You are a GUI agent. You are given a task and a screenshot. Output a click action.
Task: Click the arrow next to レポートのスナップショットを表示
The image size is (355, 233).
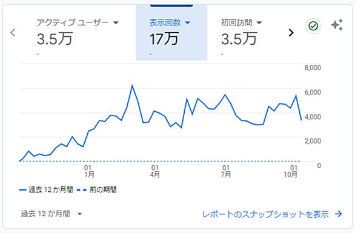coord(339,214)
